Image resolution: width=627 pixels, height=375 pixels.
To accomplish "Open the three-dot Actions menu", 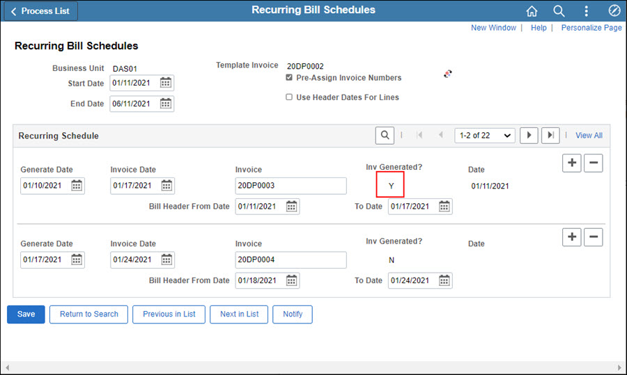I will 586,11.
